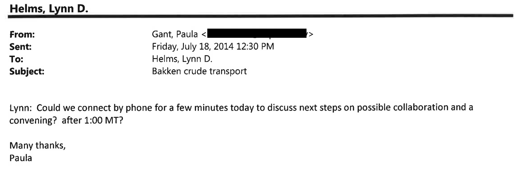Click recipient Helms, Lynn D. in To line
This screenshot has height=193, width=523.
pos(182,59)
